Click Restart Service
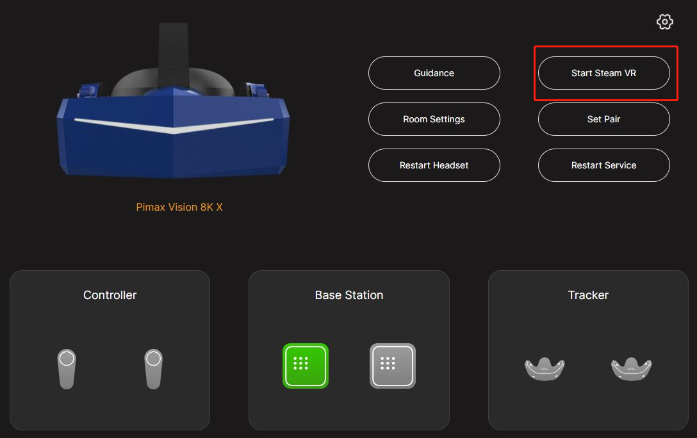697x438 pixels. click(x=603, y=165)
